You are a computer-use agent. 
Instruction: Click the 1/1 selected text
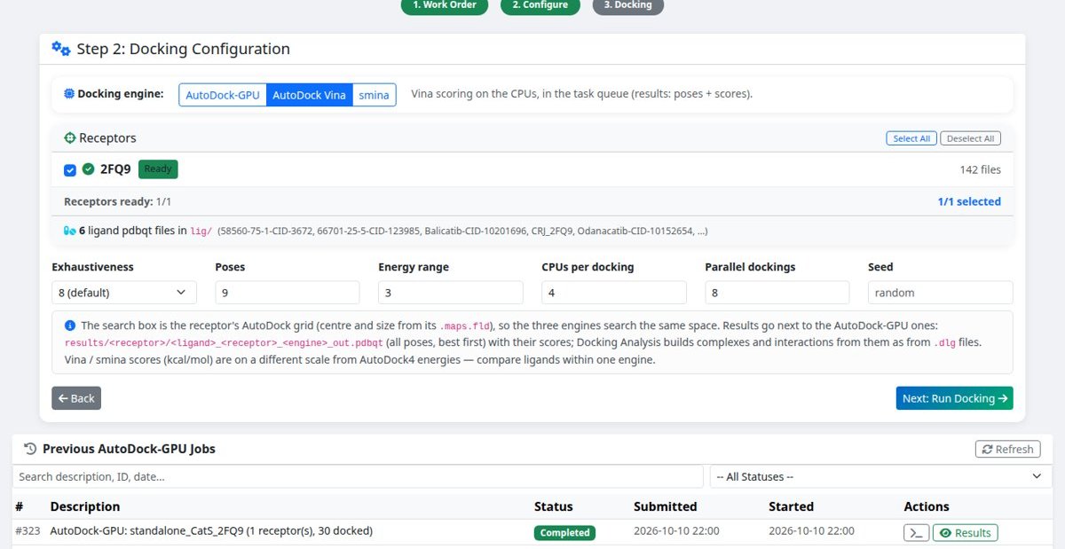tap(969, 201)
